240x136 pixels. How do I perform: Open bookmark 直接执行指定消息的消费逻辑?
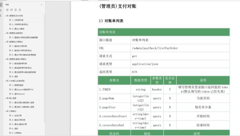click(23, 38)
